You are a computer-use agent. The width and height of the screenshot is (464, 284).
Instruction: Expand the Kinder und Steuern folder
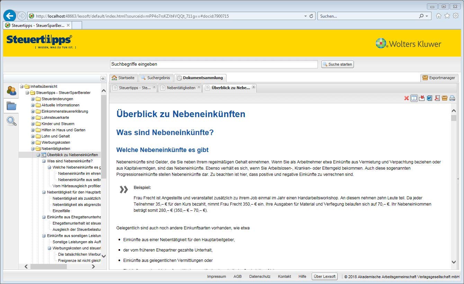pyautogui.click(x=33, y=124)
